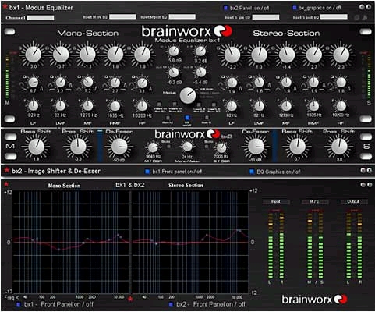The height and width of the screenshot is (312, 375).
Task: Toggle the Solo button next to M / DSR
Action: tap(168, 147)
